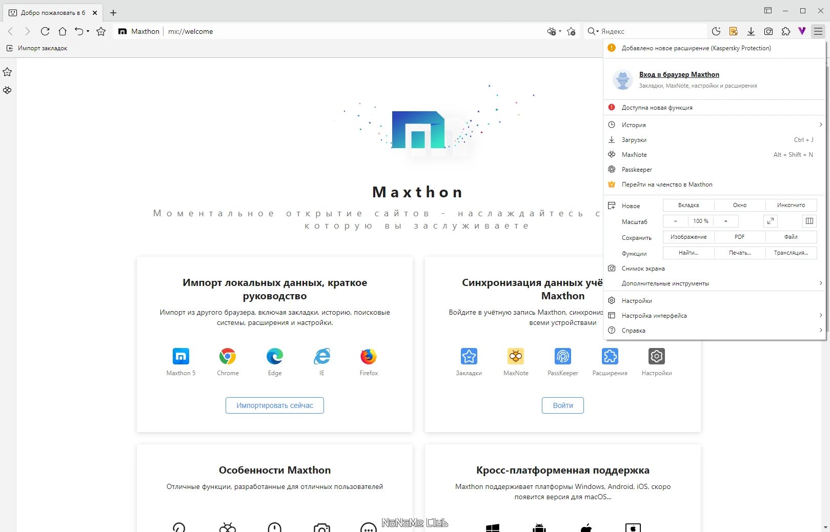Screen dimensions: 830x532
Task: Click the Расширения sync card icon
Action: 610,356
